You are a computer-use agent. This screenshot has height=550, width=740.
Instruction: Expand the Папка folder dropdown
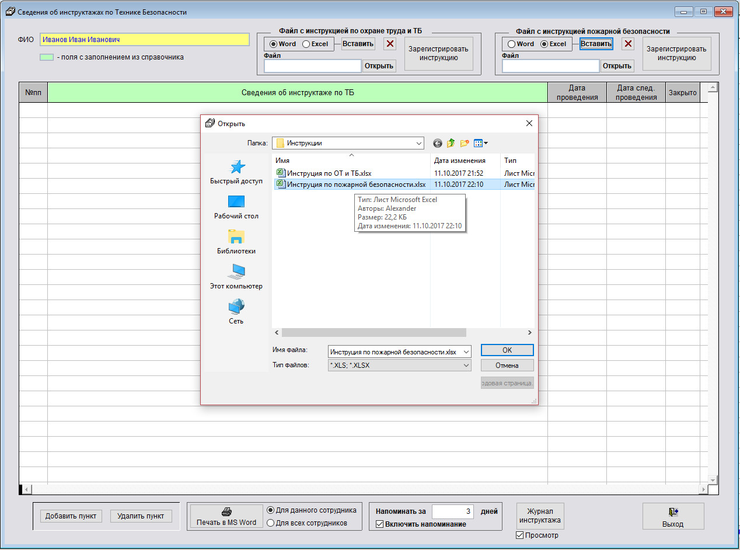(418, 143)
